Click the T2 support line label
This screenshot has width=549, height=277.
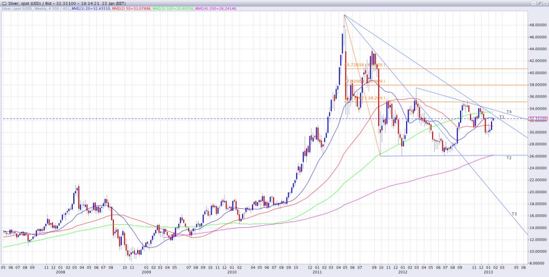(509, 157)
